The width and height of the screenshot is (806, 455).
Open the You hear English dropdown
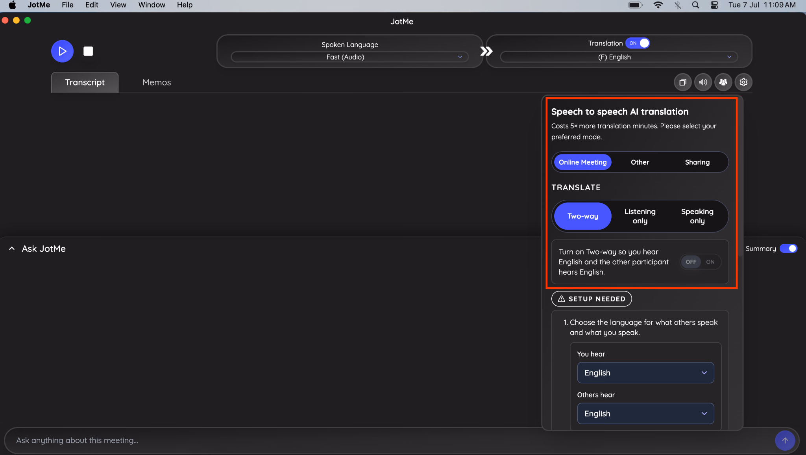coord(645,373)
